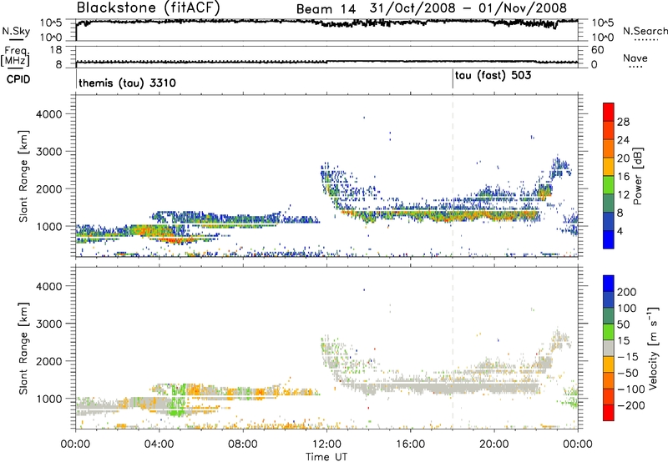
Task: Pick the orange Power colorbar segment between 20 and 24
Action: click(x=609, y=148)
